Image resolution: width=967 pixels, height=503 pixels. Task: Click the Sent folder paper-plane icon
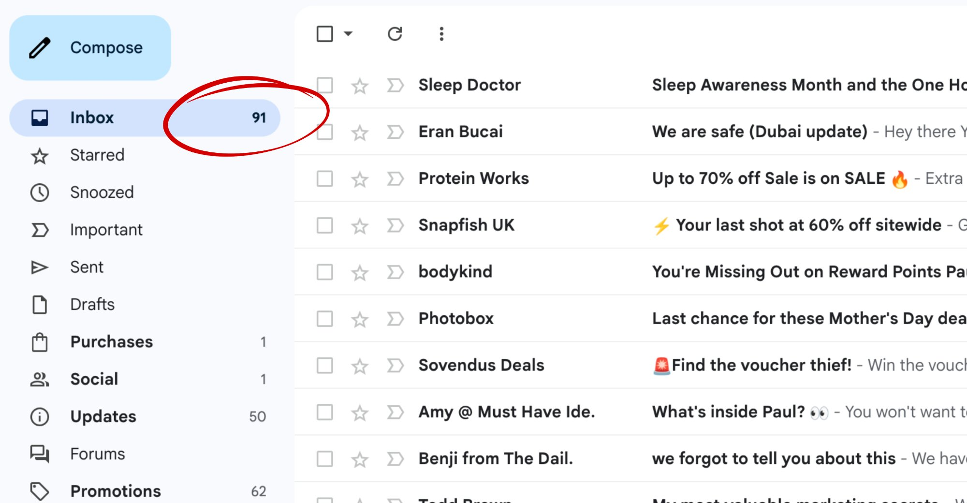pyautogui.click(x=40, y=267)
